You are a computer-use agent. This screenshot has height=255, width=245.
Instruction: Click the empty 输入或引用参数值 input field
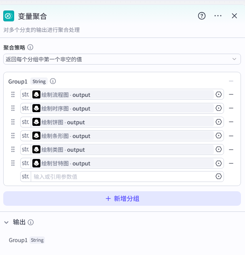coord(121,177)
